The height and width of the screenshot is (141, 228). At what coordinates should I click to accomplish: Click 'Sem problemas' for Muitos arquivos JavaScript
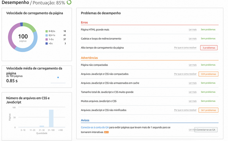[x=208, y=101]
